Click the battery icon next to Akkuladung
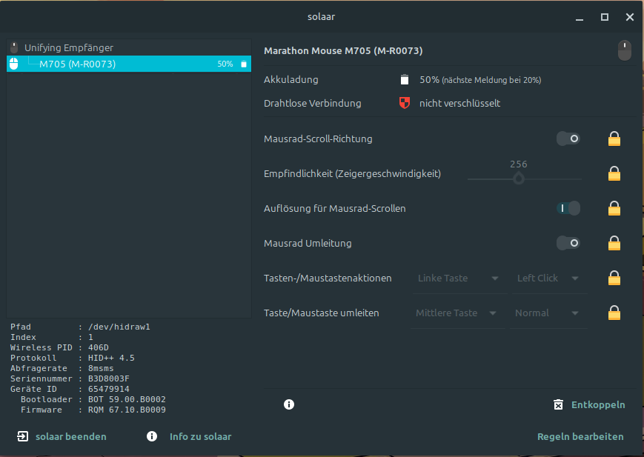Screen dimensions: 644x457 [405, 79]
